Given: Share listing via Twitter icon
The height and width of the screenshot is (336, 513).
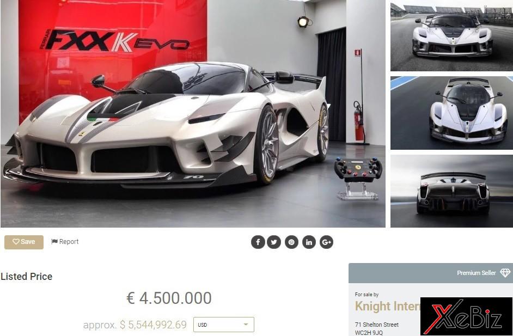Looking at the screenshot, I should (x=274, y=242).
